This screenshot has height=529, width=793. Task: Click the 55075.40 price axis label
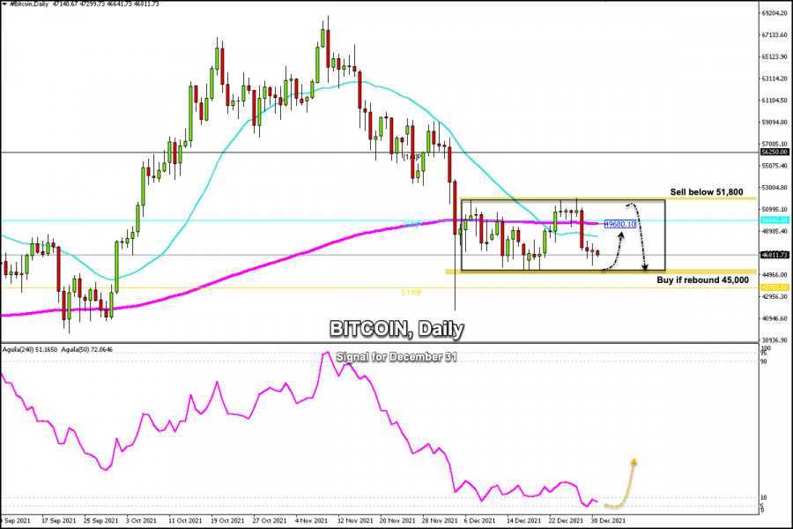[774, 166]
